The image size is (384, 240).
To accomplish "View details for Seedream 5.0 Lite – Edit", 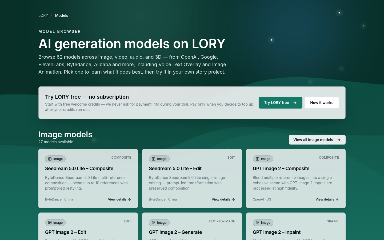I will (x=223, y=199).
